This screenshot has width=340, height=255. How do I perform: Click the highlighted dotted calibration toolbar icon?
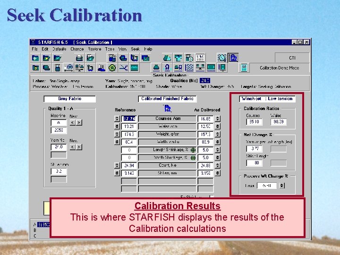coord(233,58)
